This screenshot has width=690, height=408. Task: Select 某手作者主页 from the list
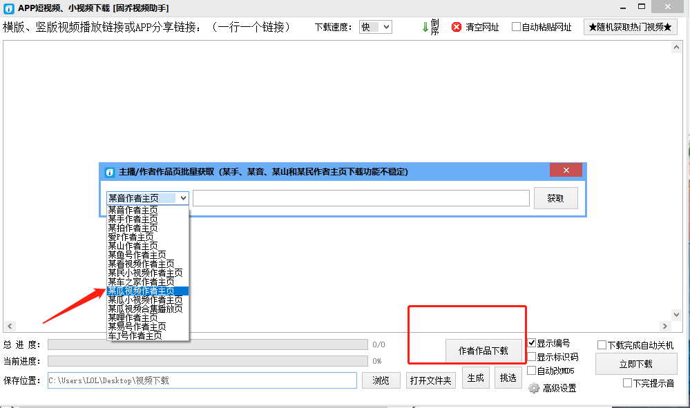(x=148, y=219)
